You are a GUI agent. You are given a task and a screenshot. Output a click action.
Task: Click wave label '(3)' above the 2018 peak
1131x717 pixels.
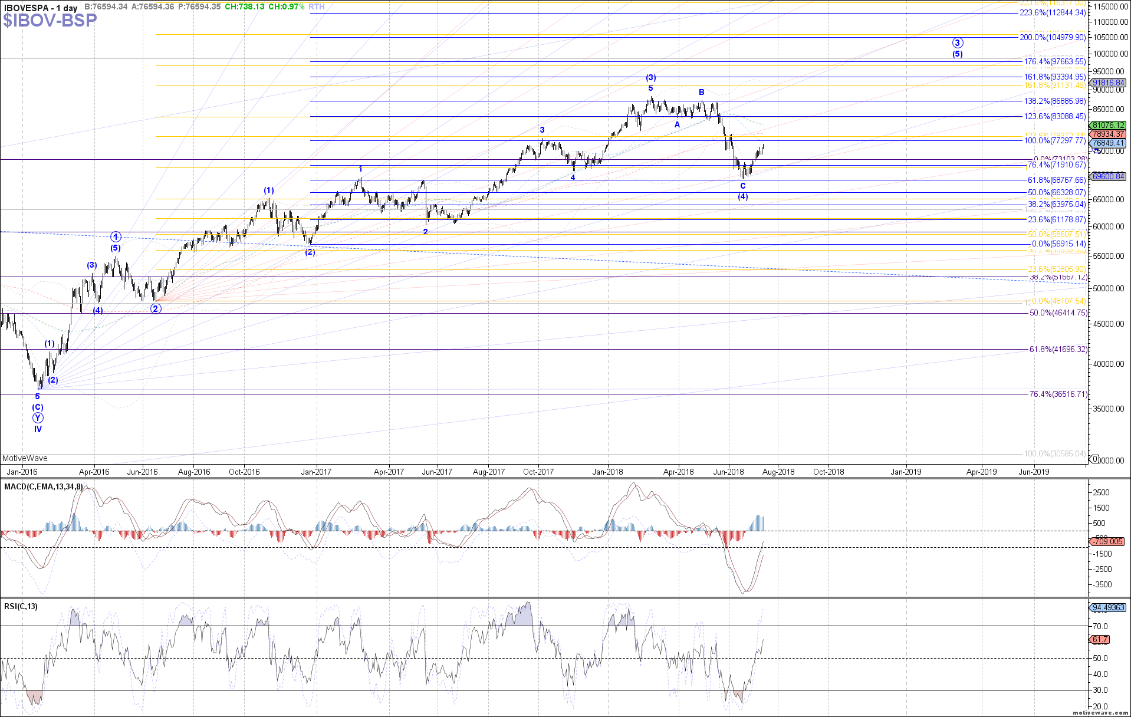tap(650, 77)
